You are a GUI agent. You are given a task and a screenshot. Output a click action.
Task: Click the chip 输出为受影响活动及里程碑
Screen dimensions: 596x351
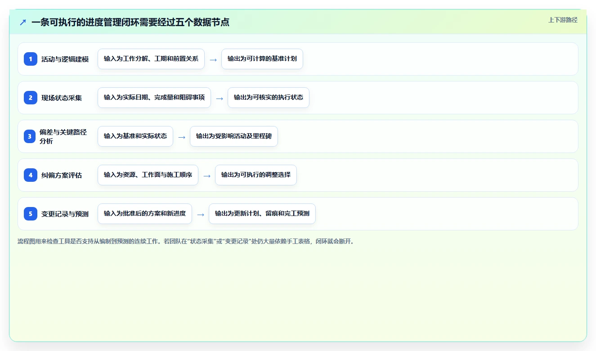[234, 136]
